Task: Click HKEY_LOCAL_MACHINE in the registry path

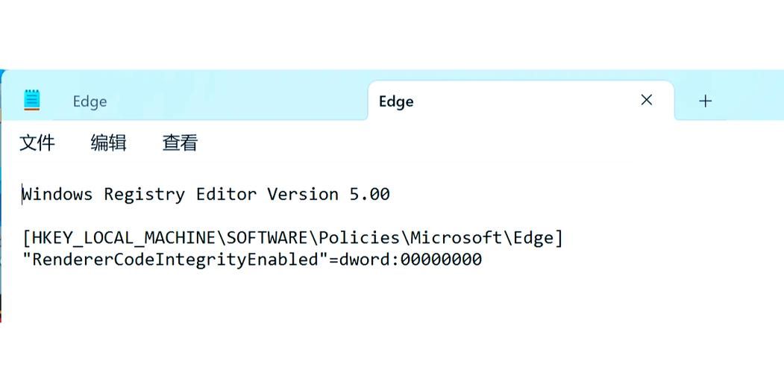Action: click(124, 238)
